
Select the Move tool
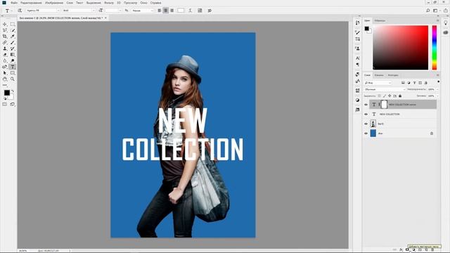(5, 25)
